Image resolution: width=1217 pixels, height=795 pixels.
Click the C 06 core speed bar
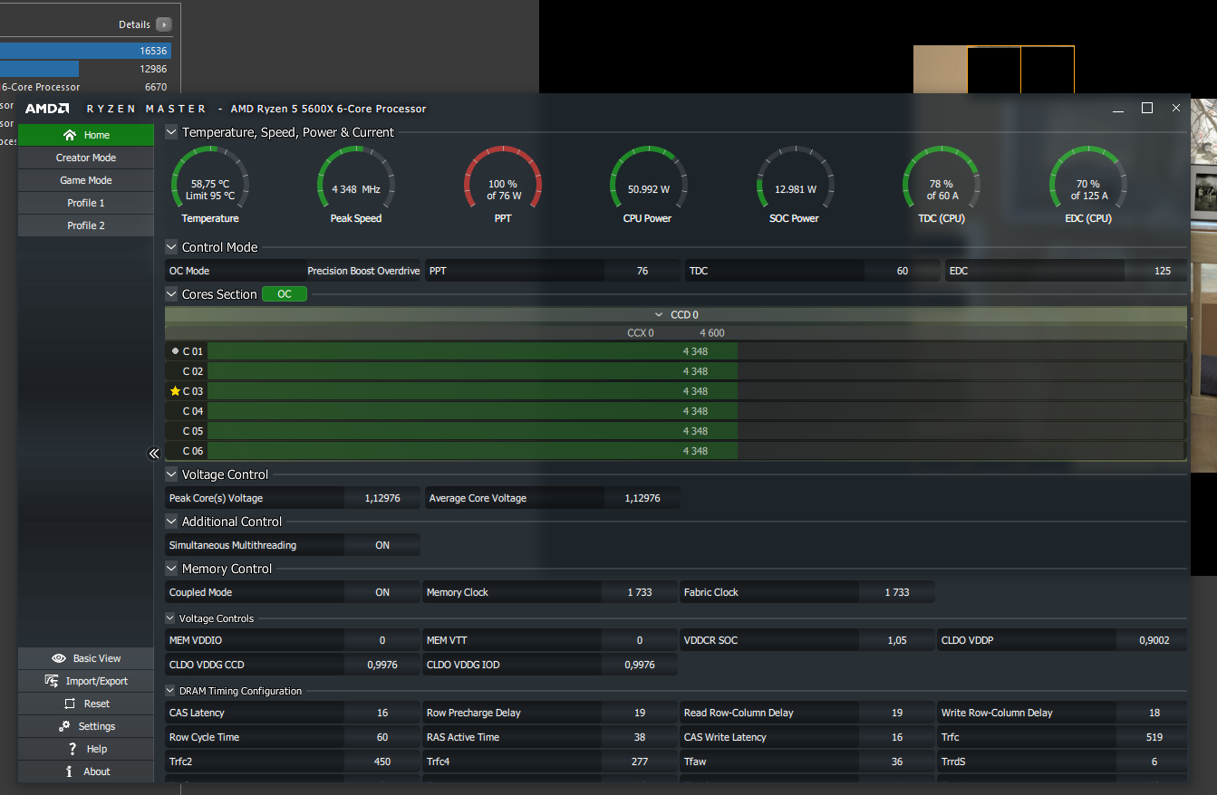point(696,451)
